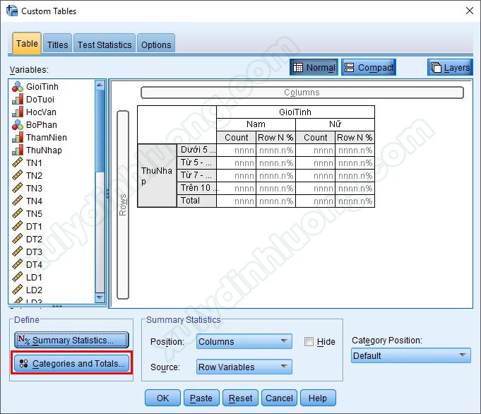The width and height of the screenshot is (481, 414).
Task: Click the DT1 scale ruler icon
Action: click(x=18, y=227)
